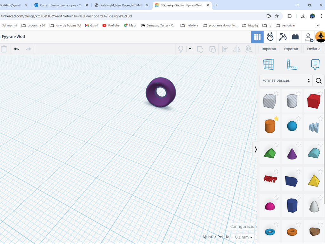Select the orange cylinder shape
This screenshot has height=244, width=325.
pyautogui.click(x=270, y=126)
